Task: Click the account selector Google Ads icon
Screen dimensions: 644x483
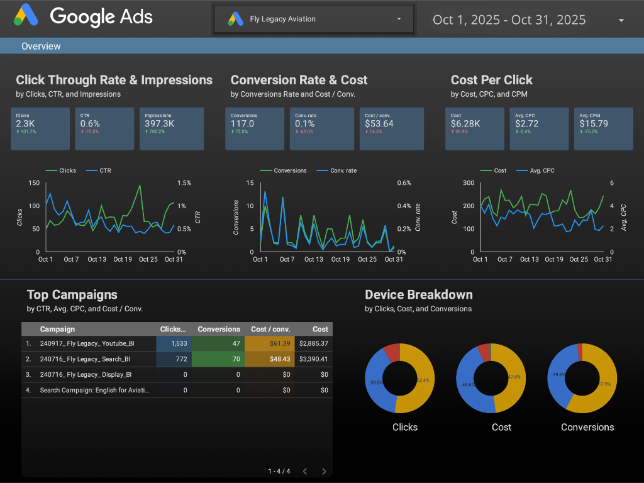Action: pos(236,19)
